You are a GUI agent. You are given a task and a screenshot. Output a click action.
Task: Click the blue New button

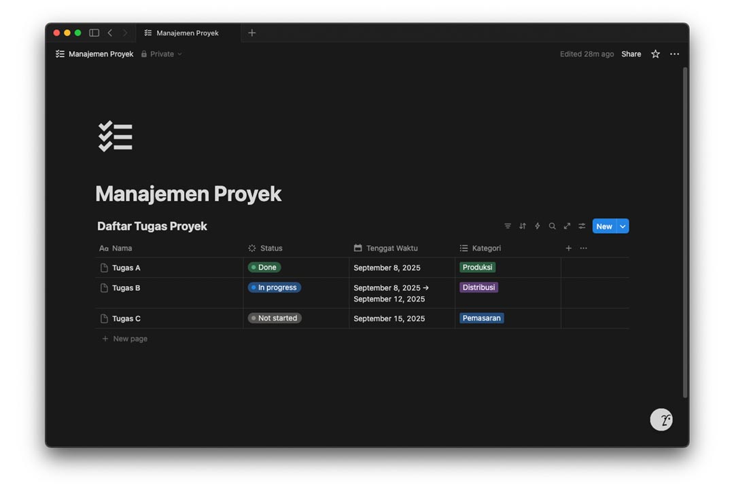pos(604,226)
